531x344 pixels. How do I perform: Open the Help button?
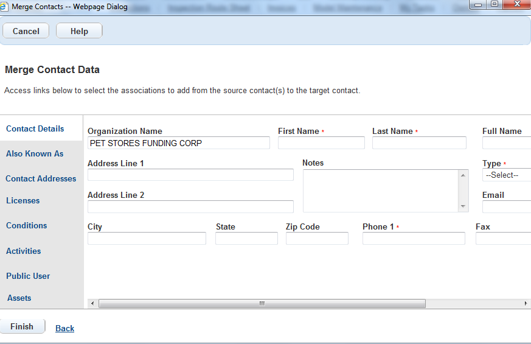pos(79,31)
